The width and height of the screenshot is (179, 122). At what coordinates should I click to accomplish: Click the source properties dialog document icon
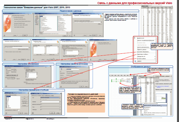(61, 69)
